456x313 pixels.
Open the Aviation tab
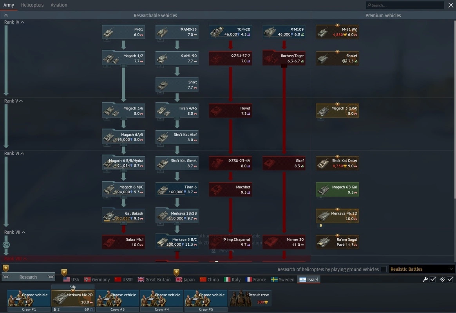pyautogui.click(x=59, y=5)
